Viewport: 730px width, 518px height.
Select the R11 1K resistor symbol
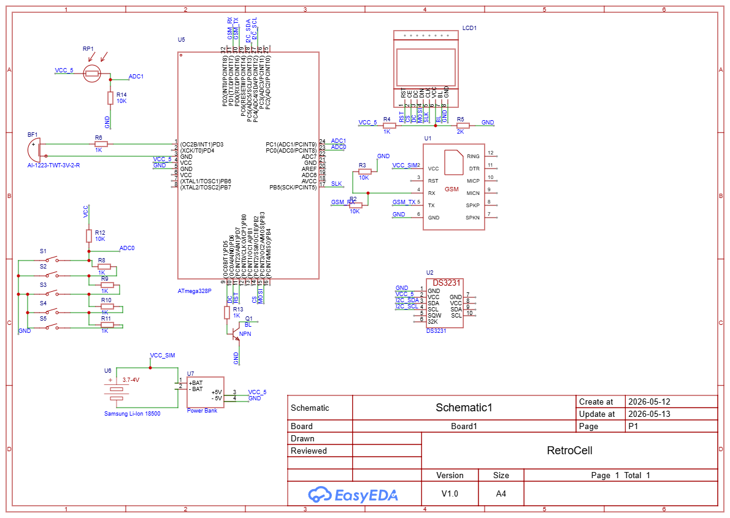click(107, 325)
